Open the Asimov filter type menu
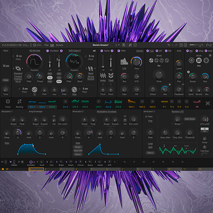The image size is (213, 213). coord(140,51)
